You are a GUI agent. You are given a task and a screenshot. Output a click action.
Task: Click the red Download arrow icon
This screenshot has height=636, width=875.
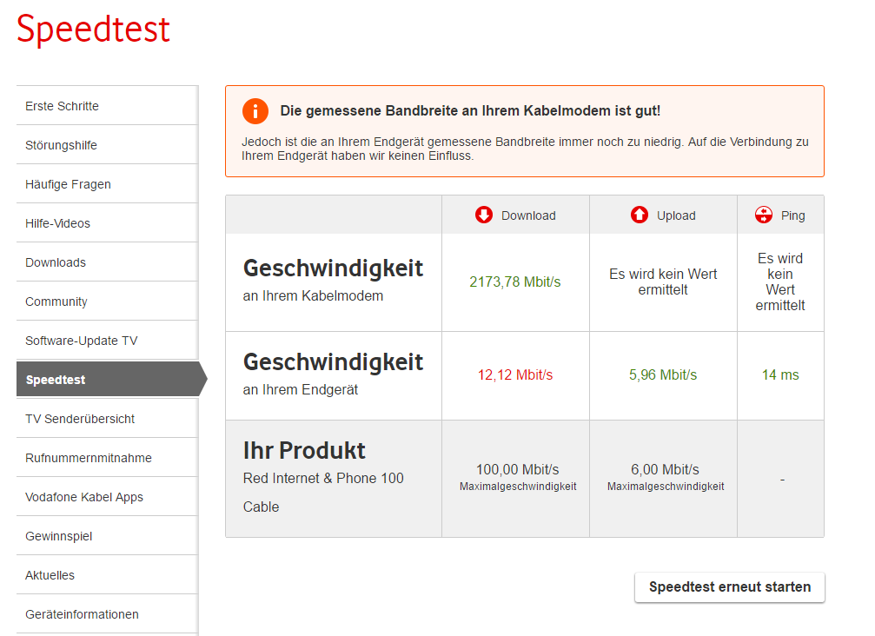[x=484, y=215]
